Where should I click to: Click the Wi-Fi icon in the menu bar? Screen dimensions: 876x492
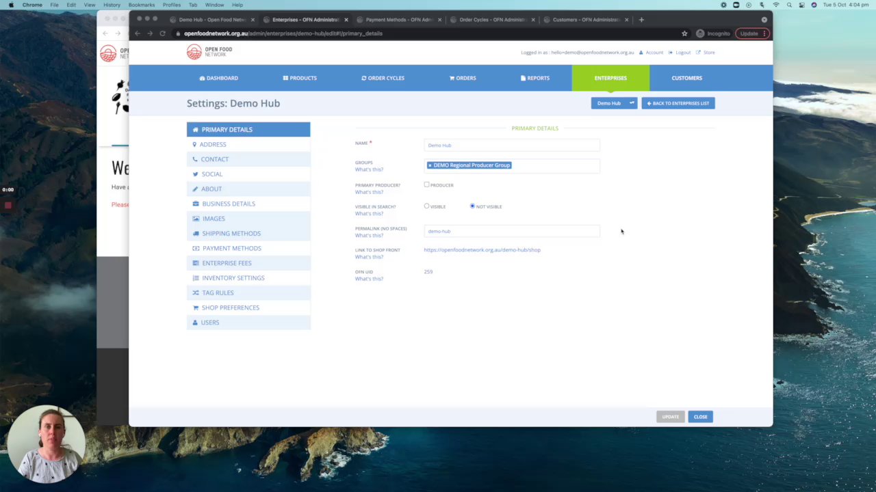click(776, 5)
